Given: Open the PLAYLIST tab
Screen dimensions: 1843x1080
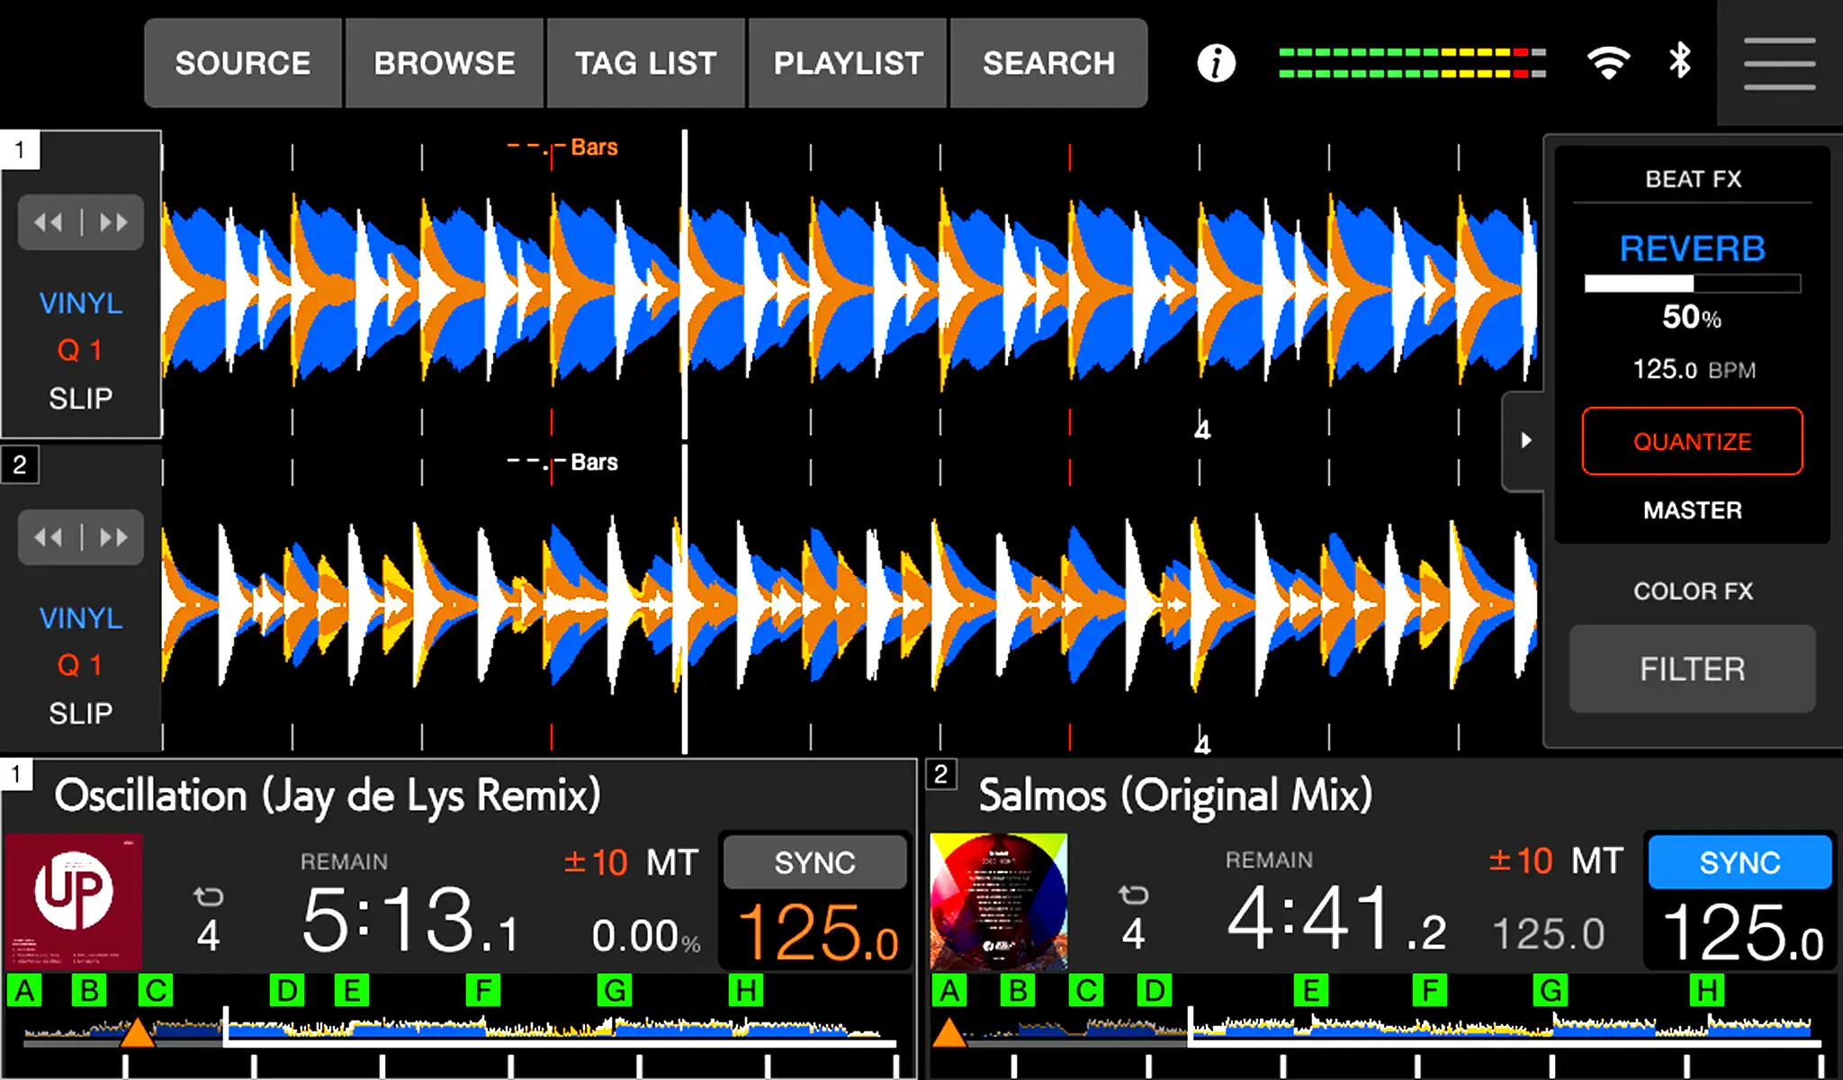Looking at the screenshot, I should pos(848,63).
